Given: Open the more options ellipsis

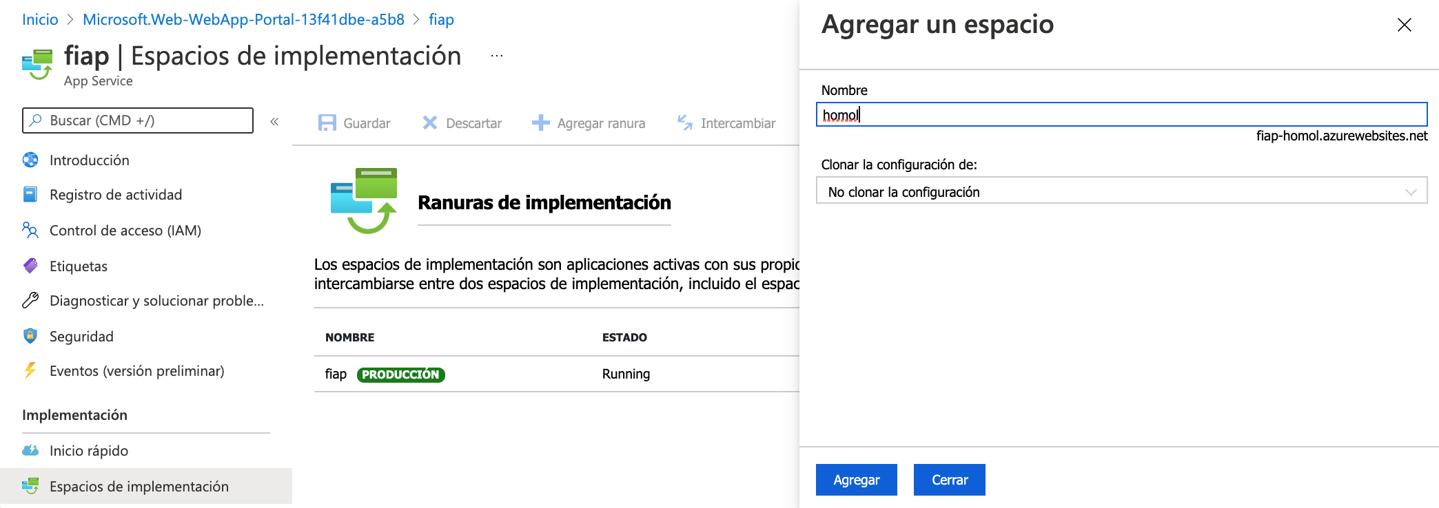Looking at the screenshot, I should coord(497,56).
